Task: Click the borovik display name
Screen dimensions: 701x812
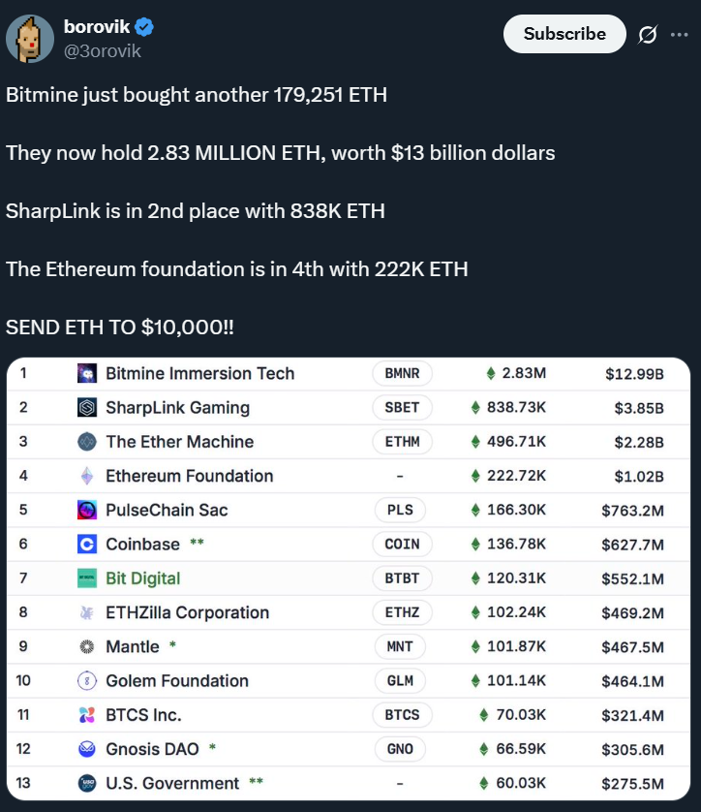Action: click(x=97, y=27)
